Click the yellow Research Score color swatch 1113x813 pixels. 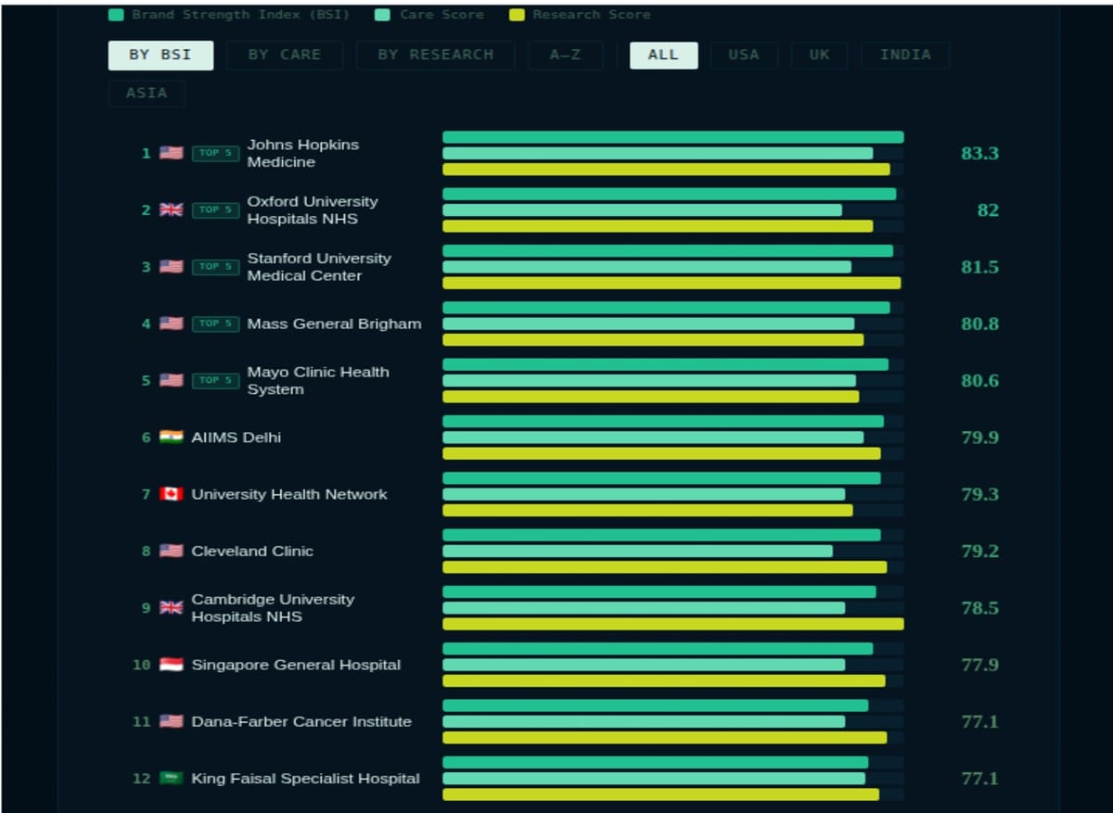coord(517,14)
